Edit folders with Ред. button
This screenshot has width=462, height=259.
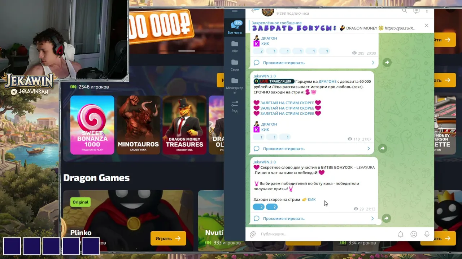pyautogui.click(x=235, y=106)
